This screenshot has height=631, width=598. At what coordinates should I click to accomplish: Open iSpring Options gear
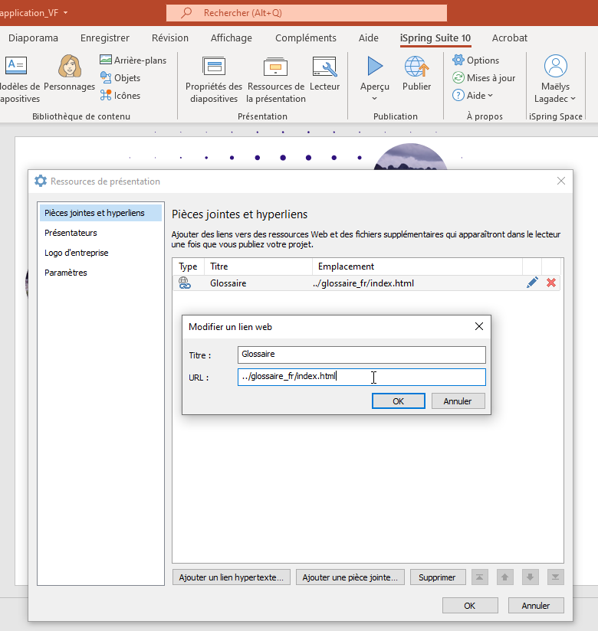pos(475,60)
